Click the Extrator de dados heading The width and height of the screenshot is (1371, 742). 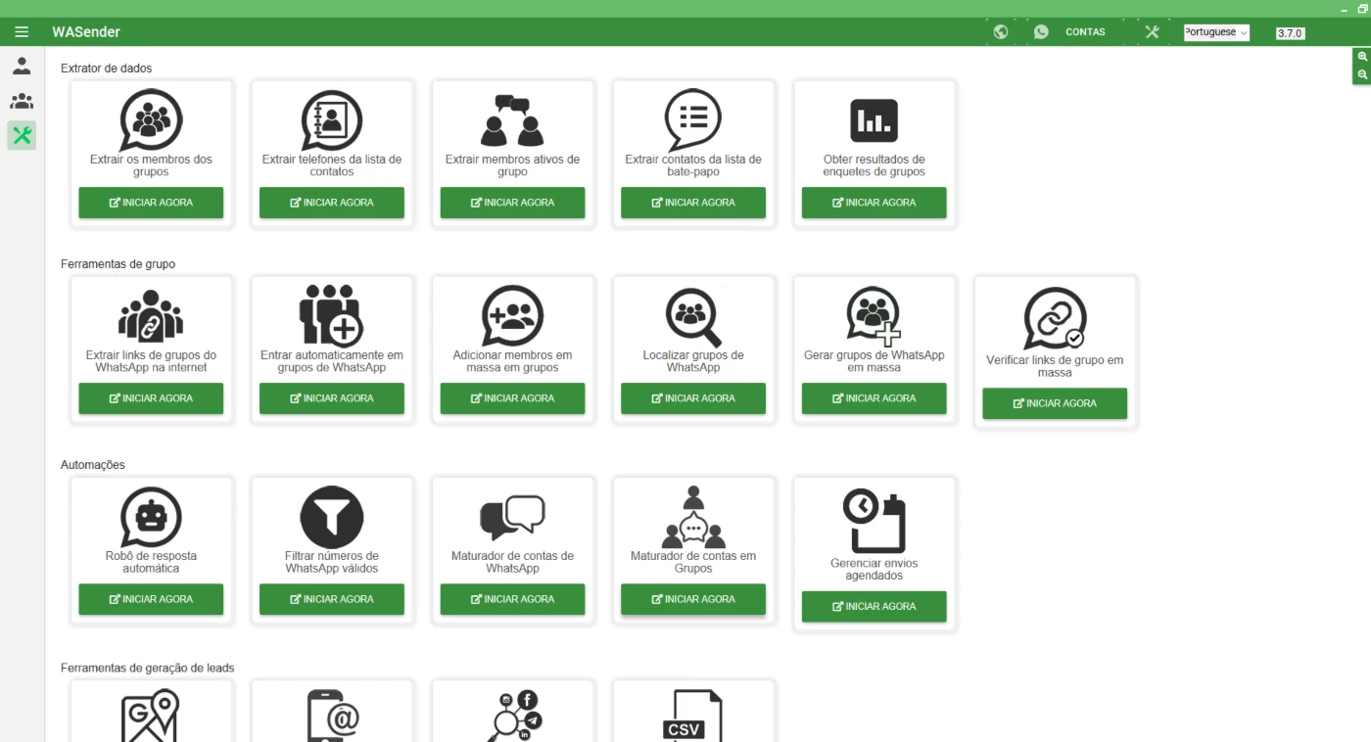pyautogui.click(x=107, y=69)
